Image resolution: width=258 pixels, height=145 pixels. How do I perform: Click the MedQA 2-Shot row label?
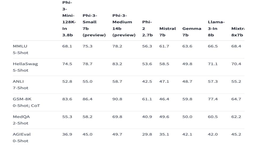coord(20,120)
